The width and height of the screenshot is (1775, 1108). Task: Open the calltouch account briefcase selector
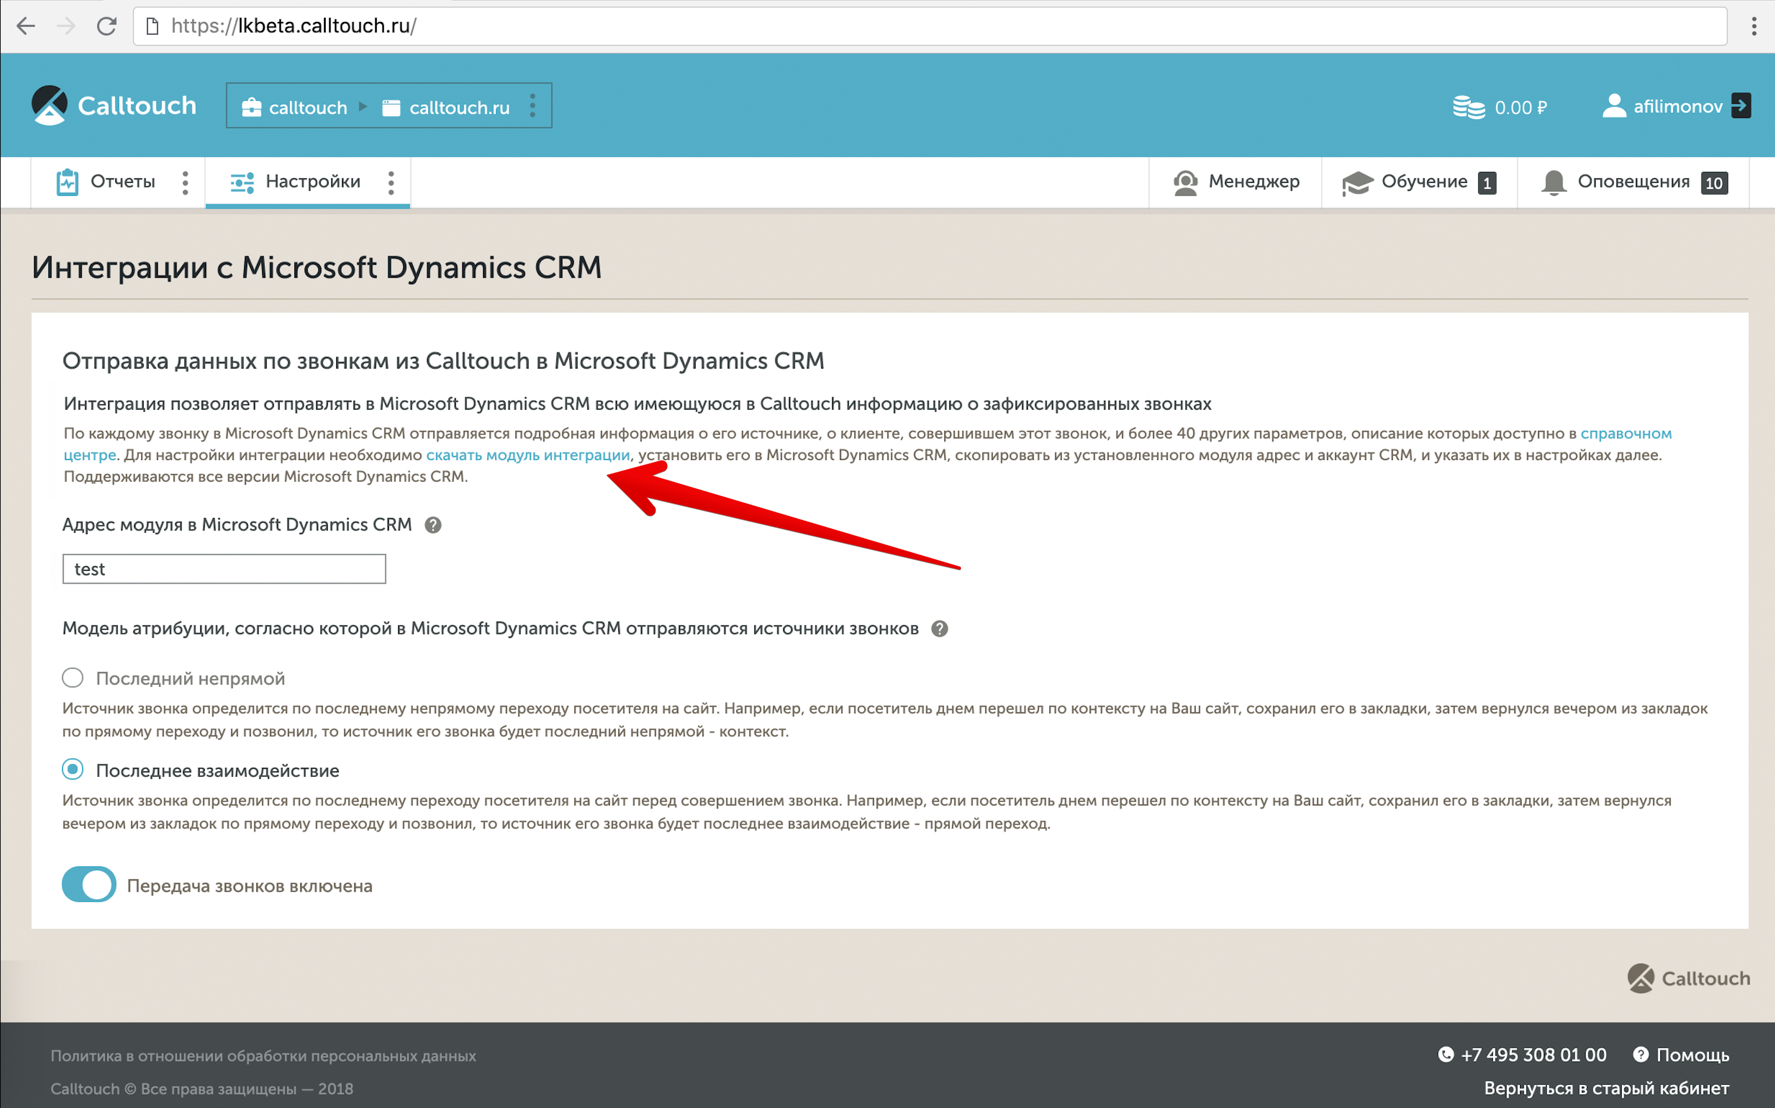(294, 107)
